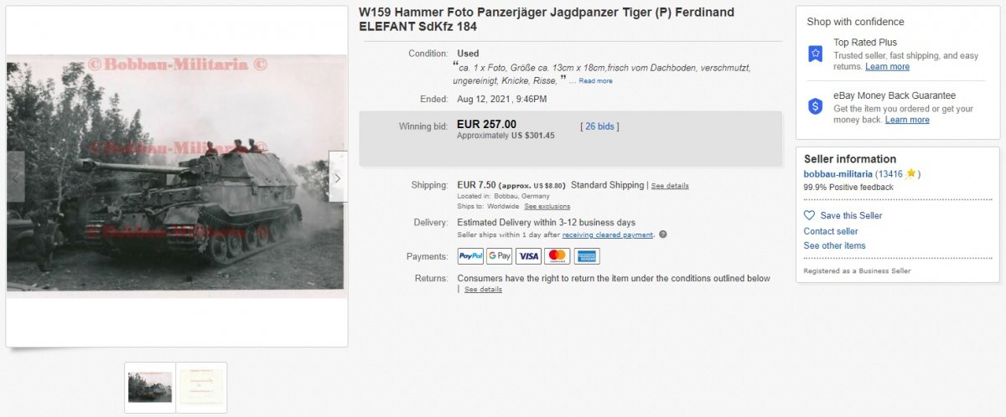The height and width of the screenshot is (417, 1006).
Task: Click the Contact seller link
Action: 831,231
